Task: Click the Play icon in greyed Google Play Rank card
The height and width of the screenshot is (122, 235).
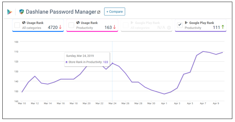Action: 132,23
